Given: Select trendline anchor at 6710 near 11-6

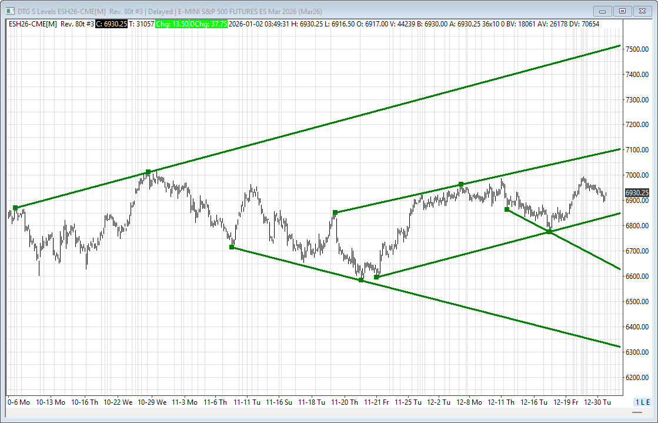Looking at the screenshot, I should [232, 247].
